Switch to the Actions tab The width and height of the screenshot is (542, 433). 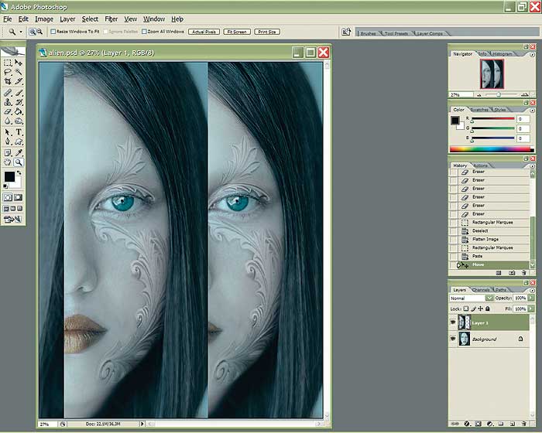coord(480,165)
